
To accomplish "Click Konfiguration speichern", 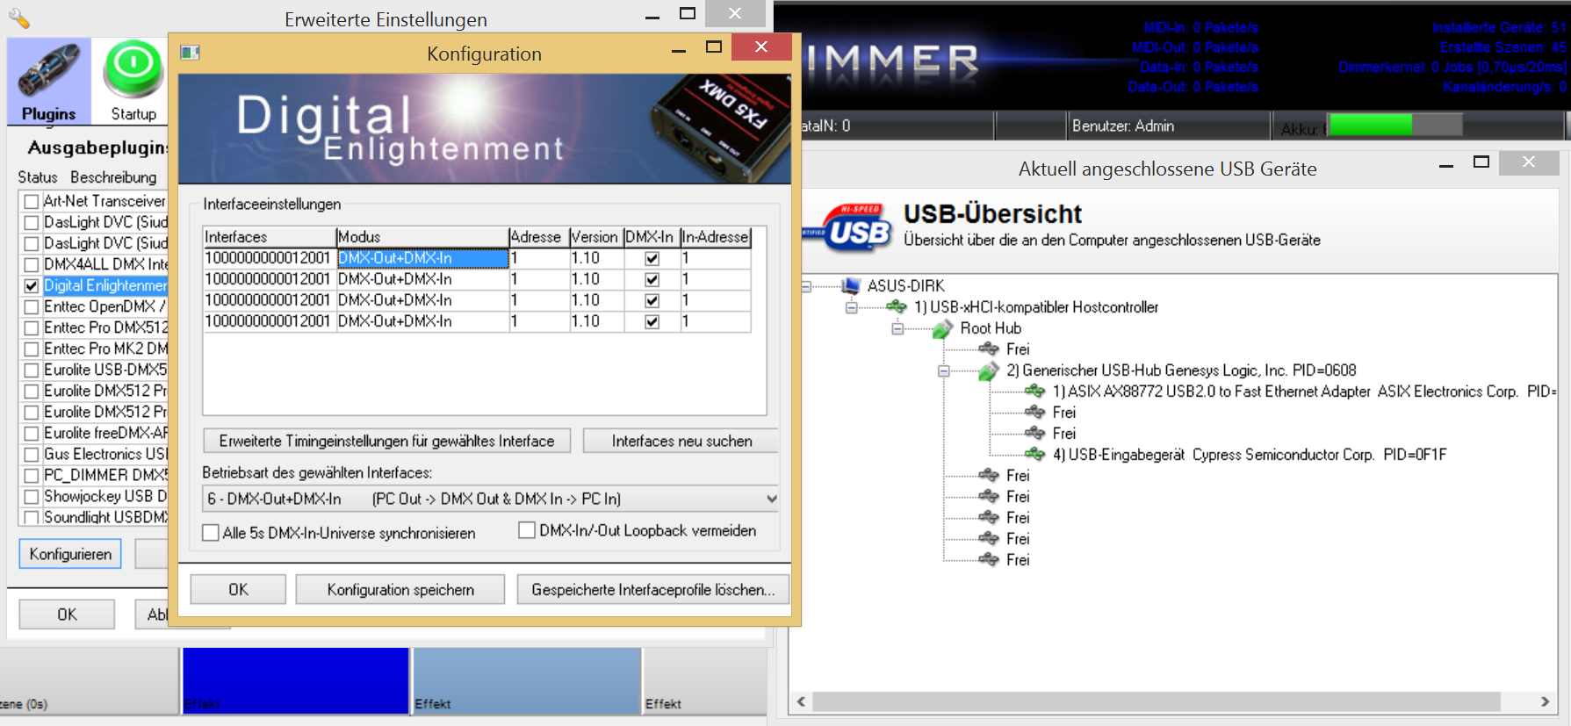I will click(400, 590).
